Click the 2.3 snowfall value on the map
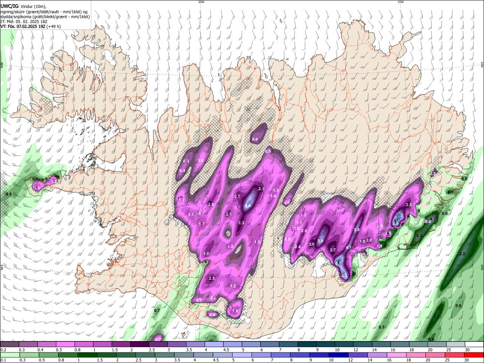The image size is (484, 363). click(x=241, y=223)
